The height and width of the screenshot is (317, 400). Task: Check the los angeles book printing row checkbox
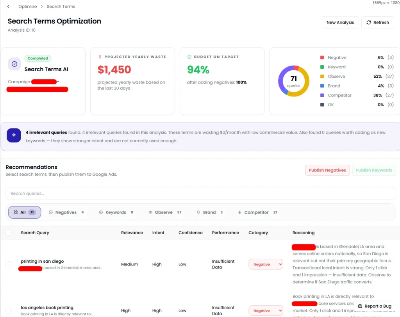point(9,310)
